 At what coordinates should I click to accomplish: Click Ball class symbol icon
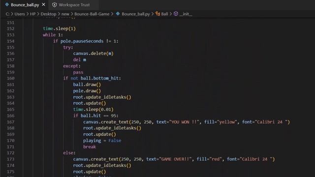coord(157,14)
